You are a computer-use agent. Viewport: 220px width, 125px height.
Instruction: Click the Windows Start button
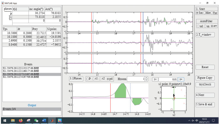click(x=5, y=120)
